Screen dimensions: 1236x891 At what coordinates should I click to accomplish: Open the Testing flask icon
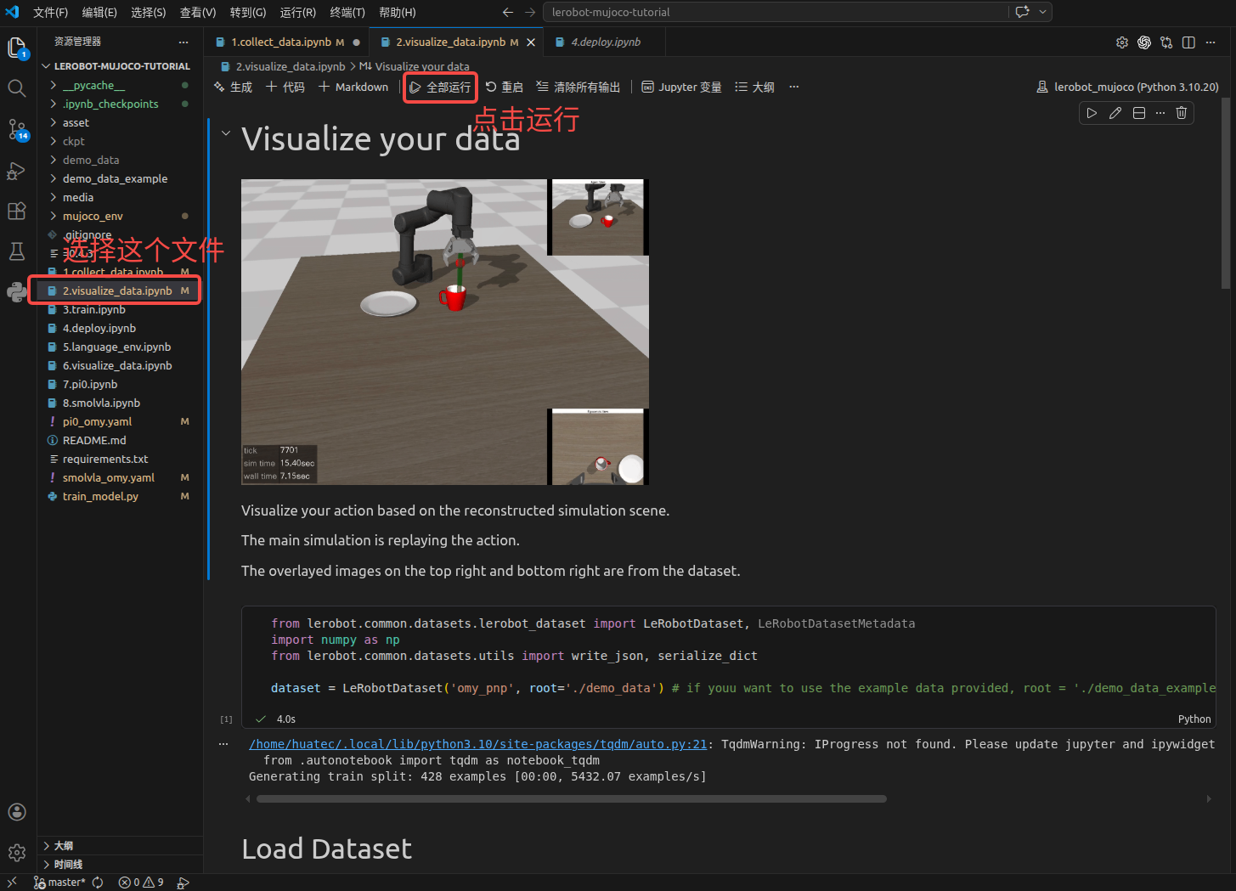17,251
